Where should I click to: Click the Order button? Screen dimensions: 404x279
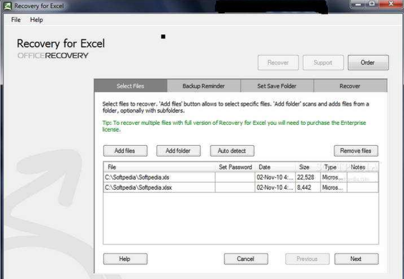[x=368, y=63]
